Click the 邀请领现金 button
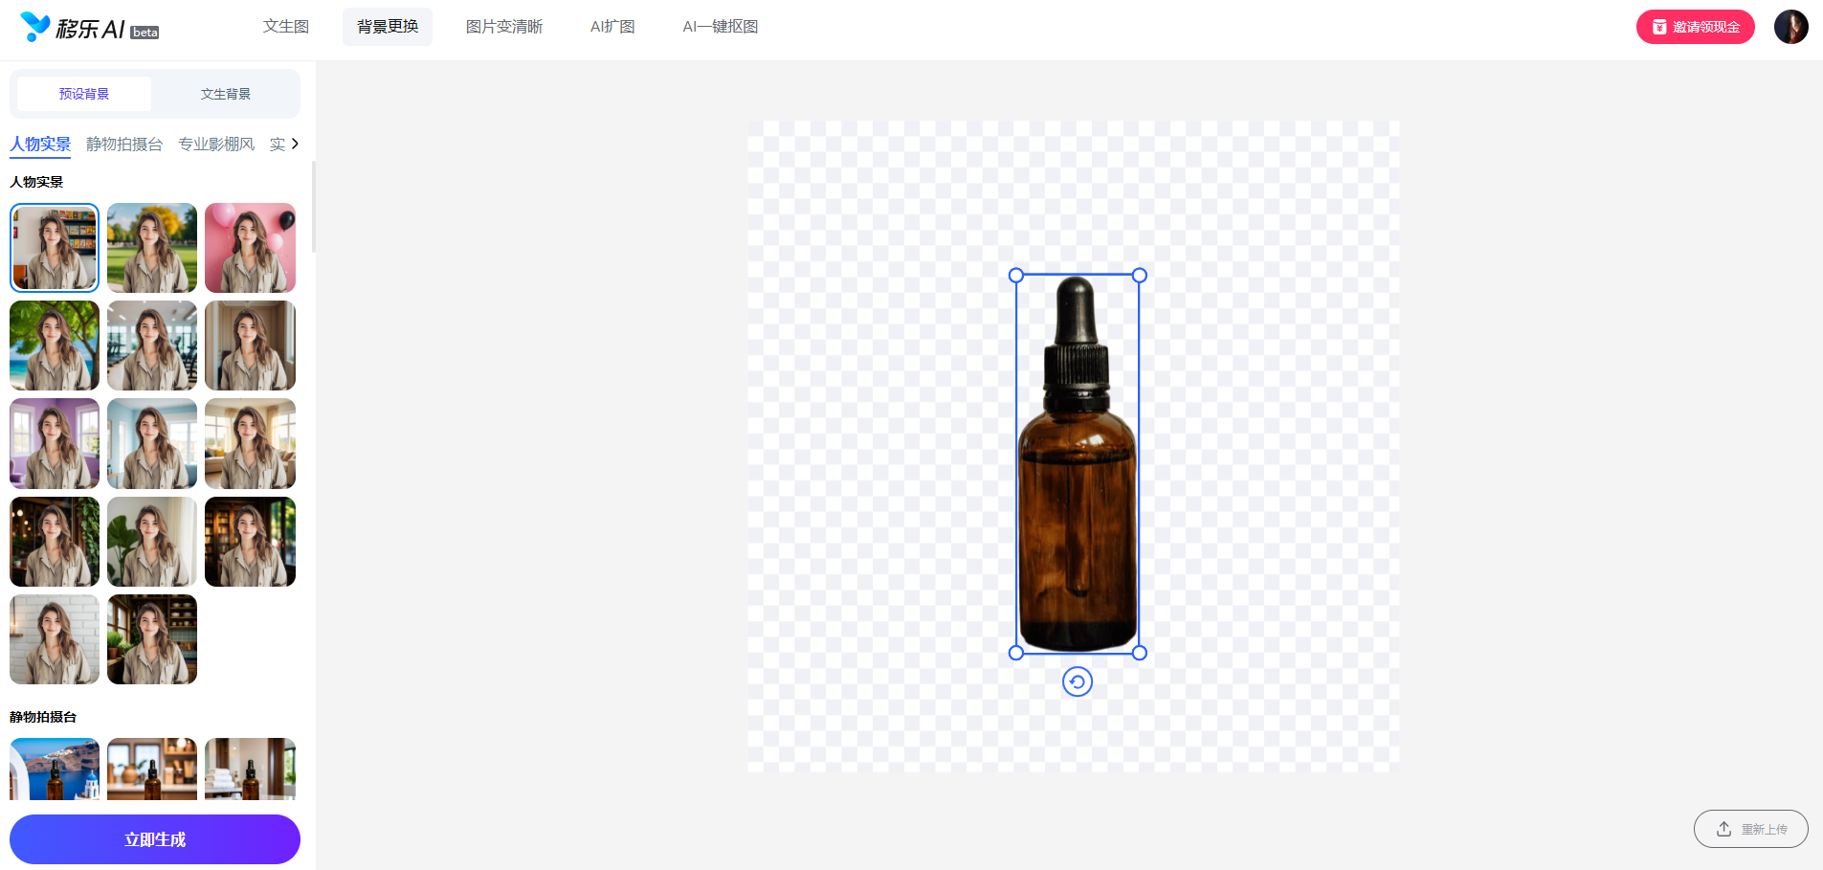 point(1696,27)
